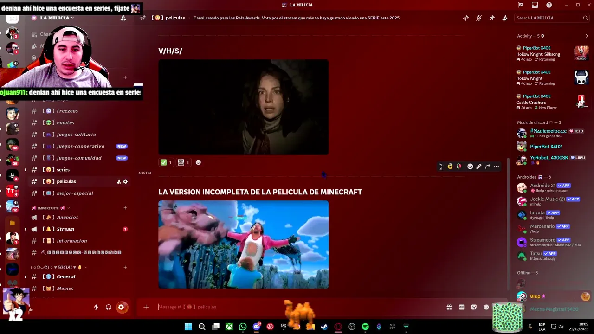Expand the Activity panel chevron
This screenshot has height=334, width=594.
587,36
